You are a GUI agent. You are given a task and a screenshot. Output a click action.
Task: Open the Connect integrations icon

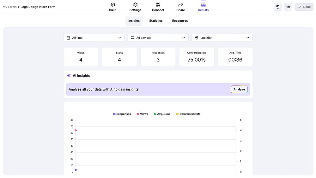pyautogui.click(x=158, y=4)
